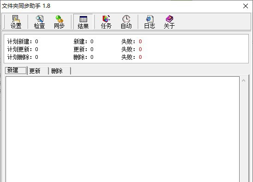Switch to the 新建 tab
Viewport: 253px width, 182px height.
[16, 70]
